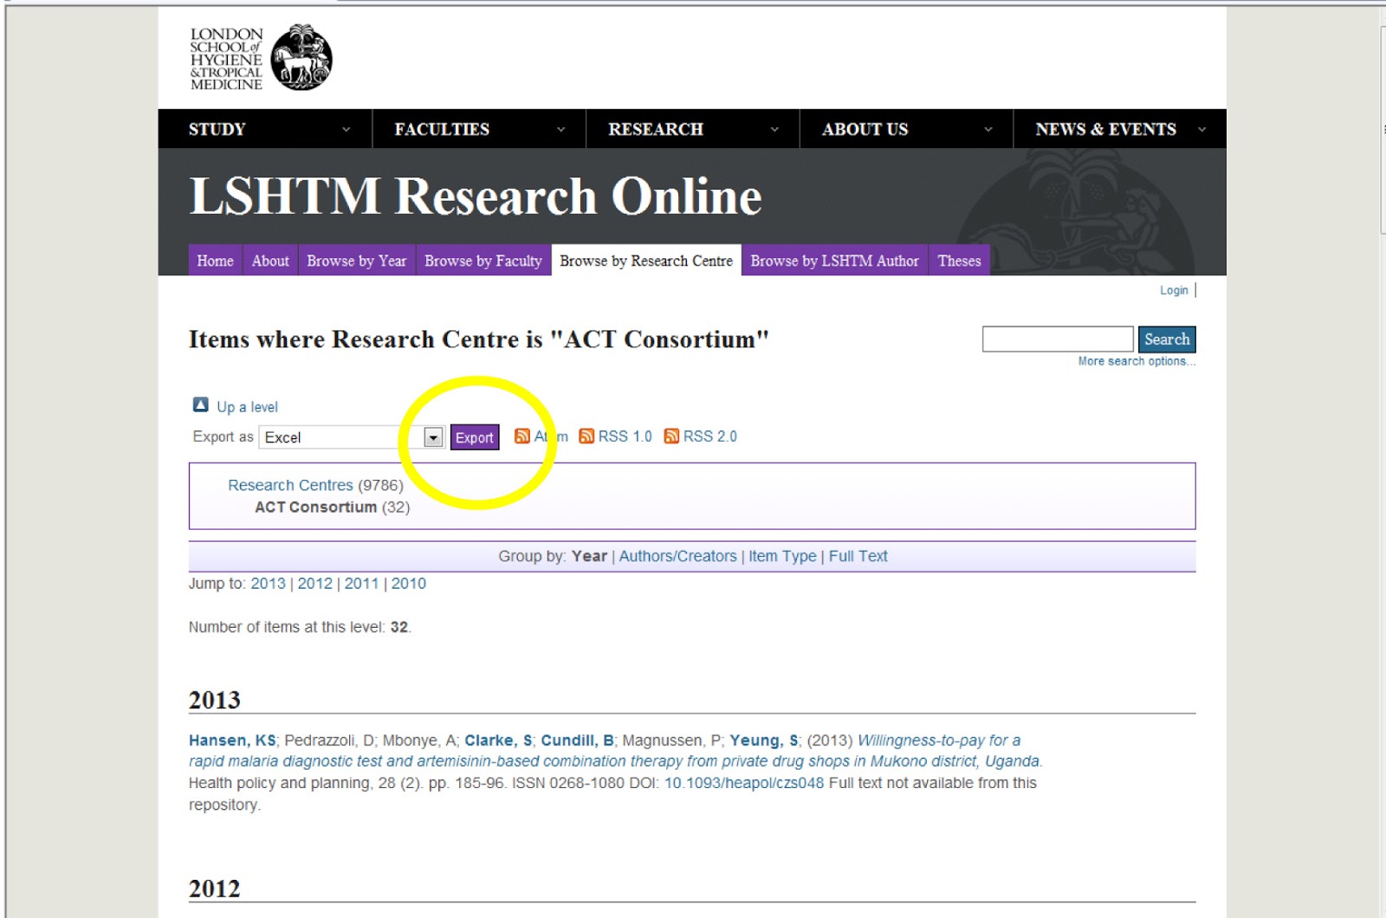Select Browse by Research Centre tab
The image size is (1386, 918).
(646, 261)
